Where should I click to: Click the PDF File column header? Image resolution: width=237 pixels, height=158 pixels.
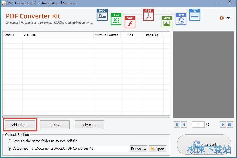[x=58, y=35]
